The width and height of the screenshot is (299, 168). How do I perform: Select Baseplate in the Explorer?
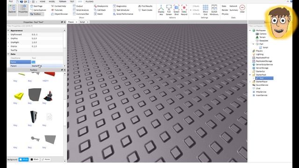point(263,41)
